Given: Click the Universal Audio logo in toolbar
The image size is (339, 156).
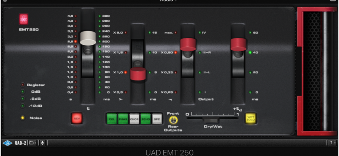Looking at the screenshot, I should coord(7,143).
